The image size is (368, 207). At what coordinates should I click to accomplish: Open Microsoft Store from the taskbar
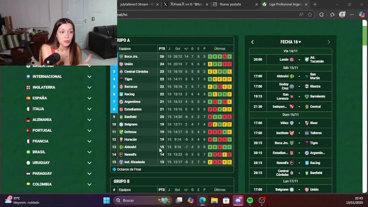[x=226, y=200]
